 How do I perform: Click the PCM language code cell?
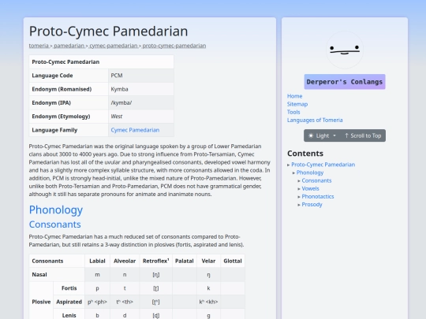(x=141, y=76)
